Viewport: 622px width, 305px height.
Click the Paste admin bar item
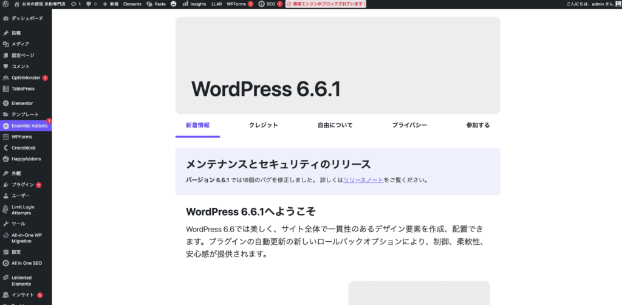pyautogui.click(x=156, y=4)
